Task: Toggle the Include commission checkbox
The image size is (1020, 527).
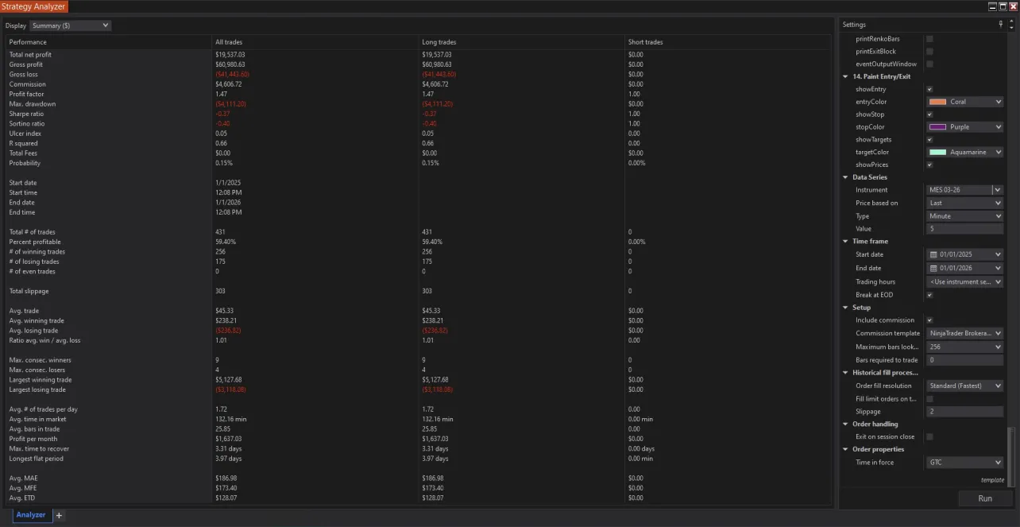Action: pos(929,320)
